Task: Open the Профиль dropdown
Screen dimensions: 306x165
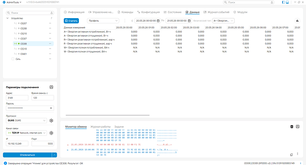Action: (103, 21)
